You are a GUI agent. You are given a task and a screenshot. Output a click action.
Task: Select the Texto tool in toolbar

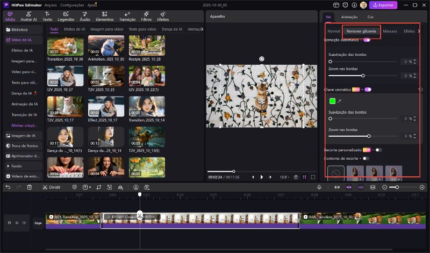47,17
